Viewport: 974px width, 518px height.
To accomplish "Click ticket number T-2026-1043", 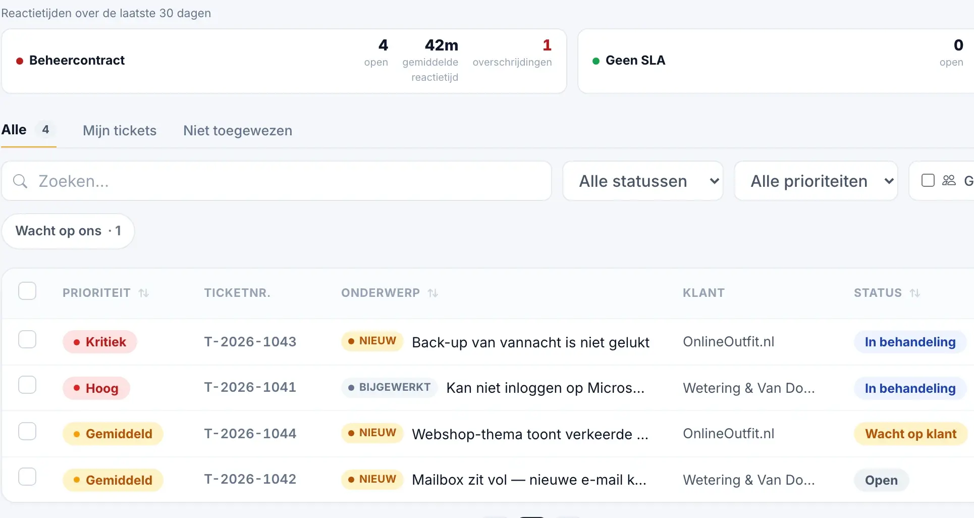I will (x=250, y=342).
